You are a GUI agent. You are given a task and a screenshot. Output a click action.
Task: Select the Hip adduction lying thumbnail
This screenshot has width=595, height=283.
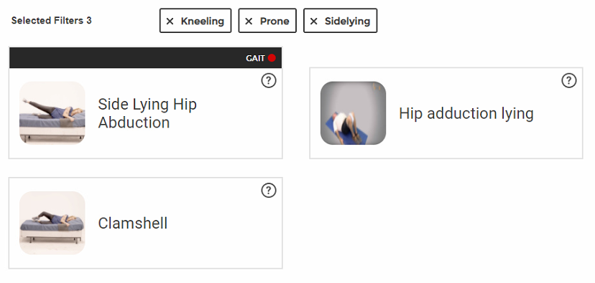click(353, 112)
